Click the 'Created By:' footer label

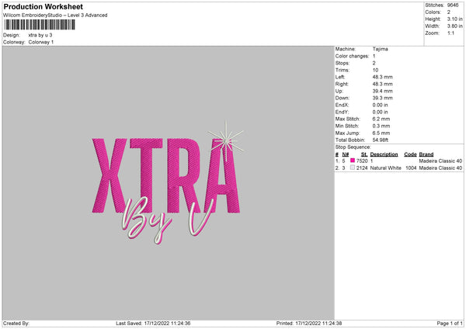point(16,324)
